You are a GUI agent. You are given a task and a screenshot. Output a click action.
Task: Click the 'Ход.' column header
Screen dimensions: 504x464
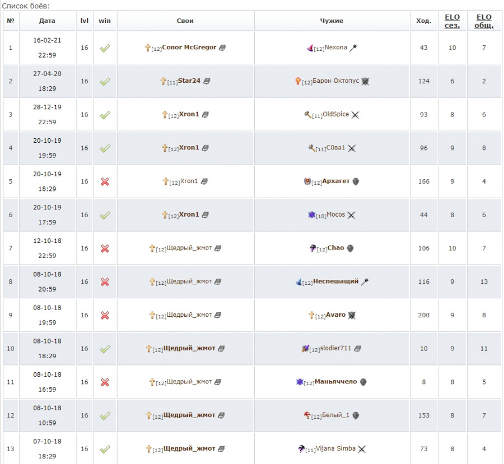click(424, 21)
